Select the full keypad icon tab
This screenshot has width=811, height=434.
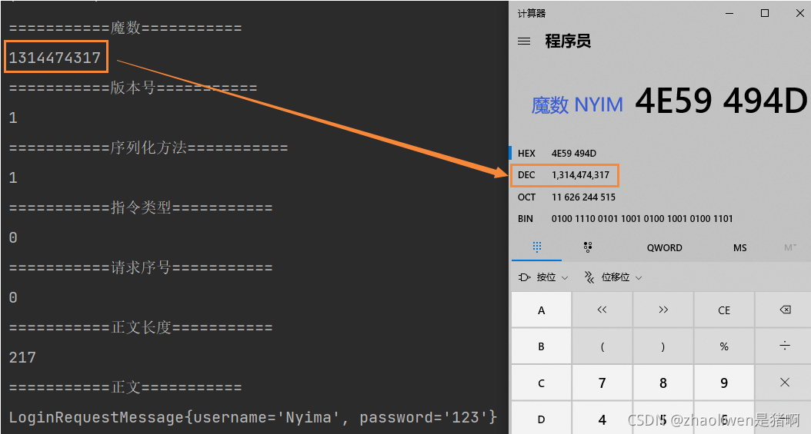pos(537,247)
